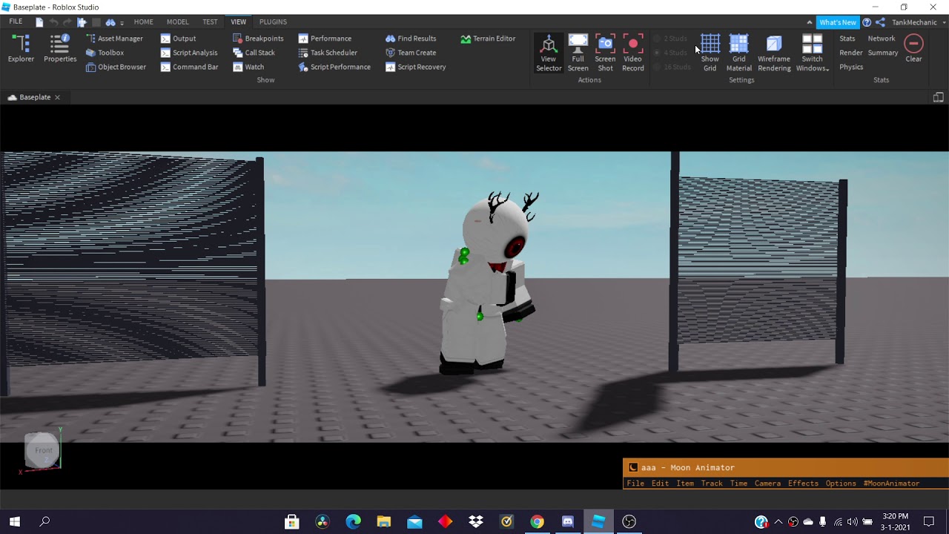
Task: Switch to the HOME ribbon tab
Action: tap(143, 22)
